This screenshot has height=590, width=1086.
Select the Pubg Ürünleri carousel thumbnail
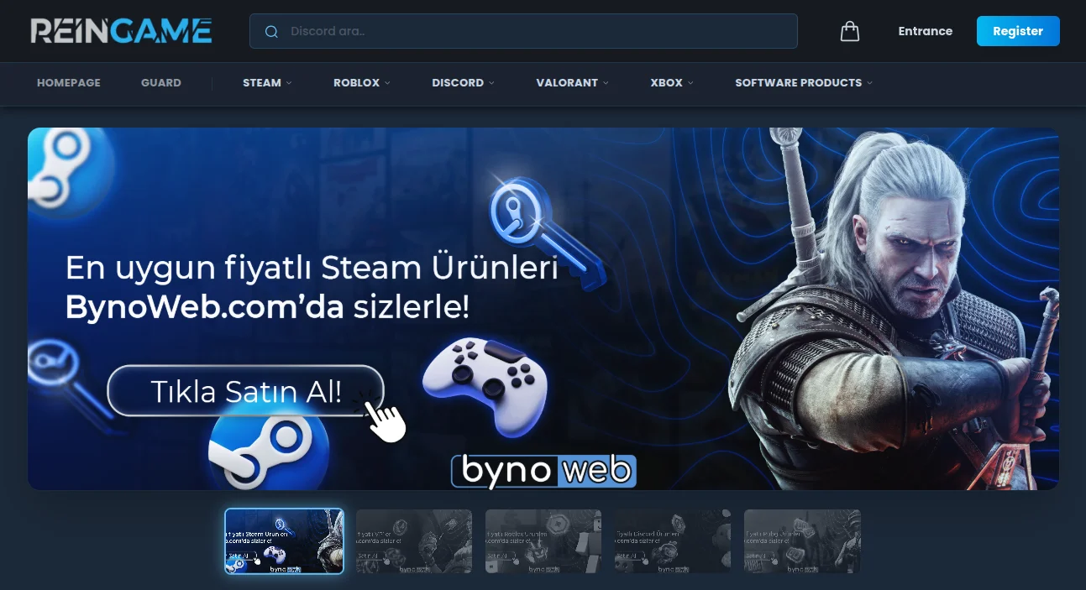click(x=801, y=540)
